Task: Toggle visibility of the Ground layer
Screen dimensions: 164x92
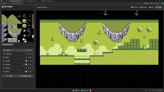Action: [4, 64]
